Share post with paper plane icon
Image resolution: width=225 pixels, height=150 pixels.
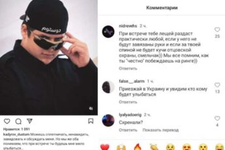point(30,121)
